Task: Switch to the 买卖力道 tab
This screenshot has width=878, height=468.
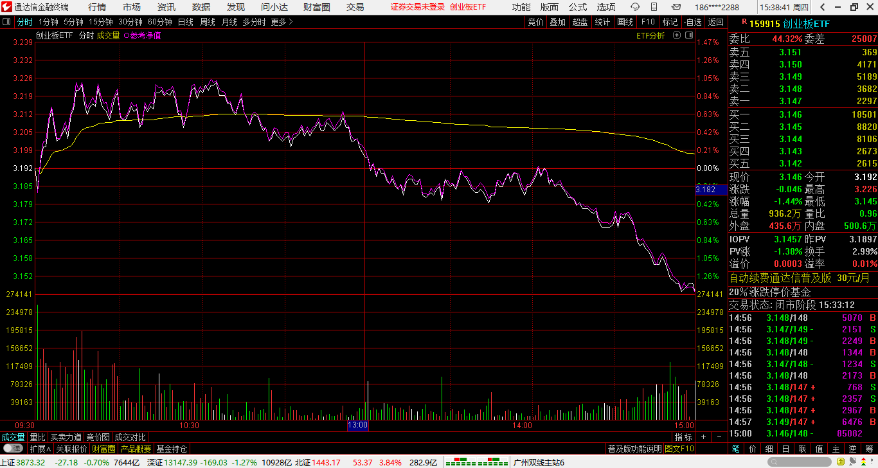Action: (x=66, y=437)
